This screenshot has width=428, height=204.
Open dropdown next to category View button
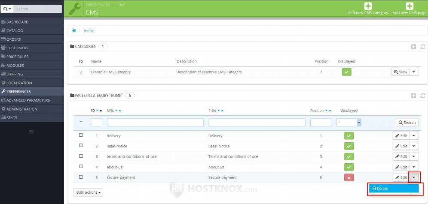point(414,72)
